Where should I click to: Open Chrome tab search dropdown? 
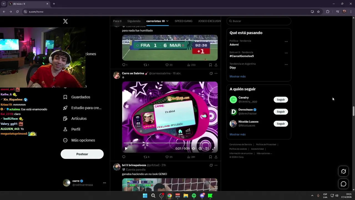pyautogui.click(x=4, y=4)
